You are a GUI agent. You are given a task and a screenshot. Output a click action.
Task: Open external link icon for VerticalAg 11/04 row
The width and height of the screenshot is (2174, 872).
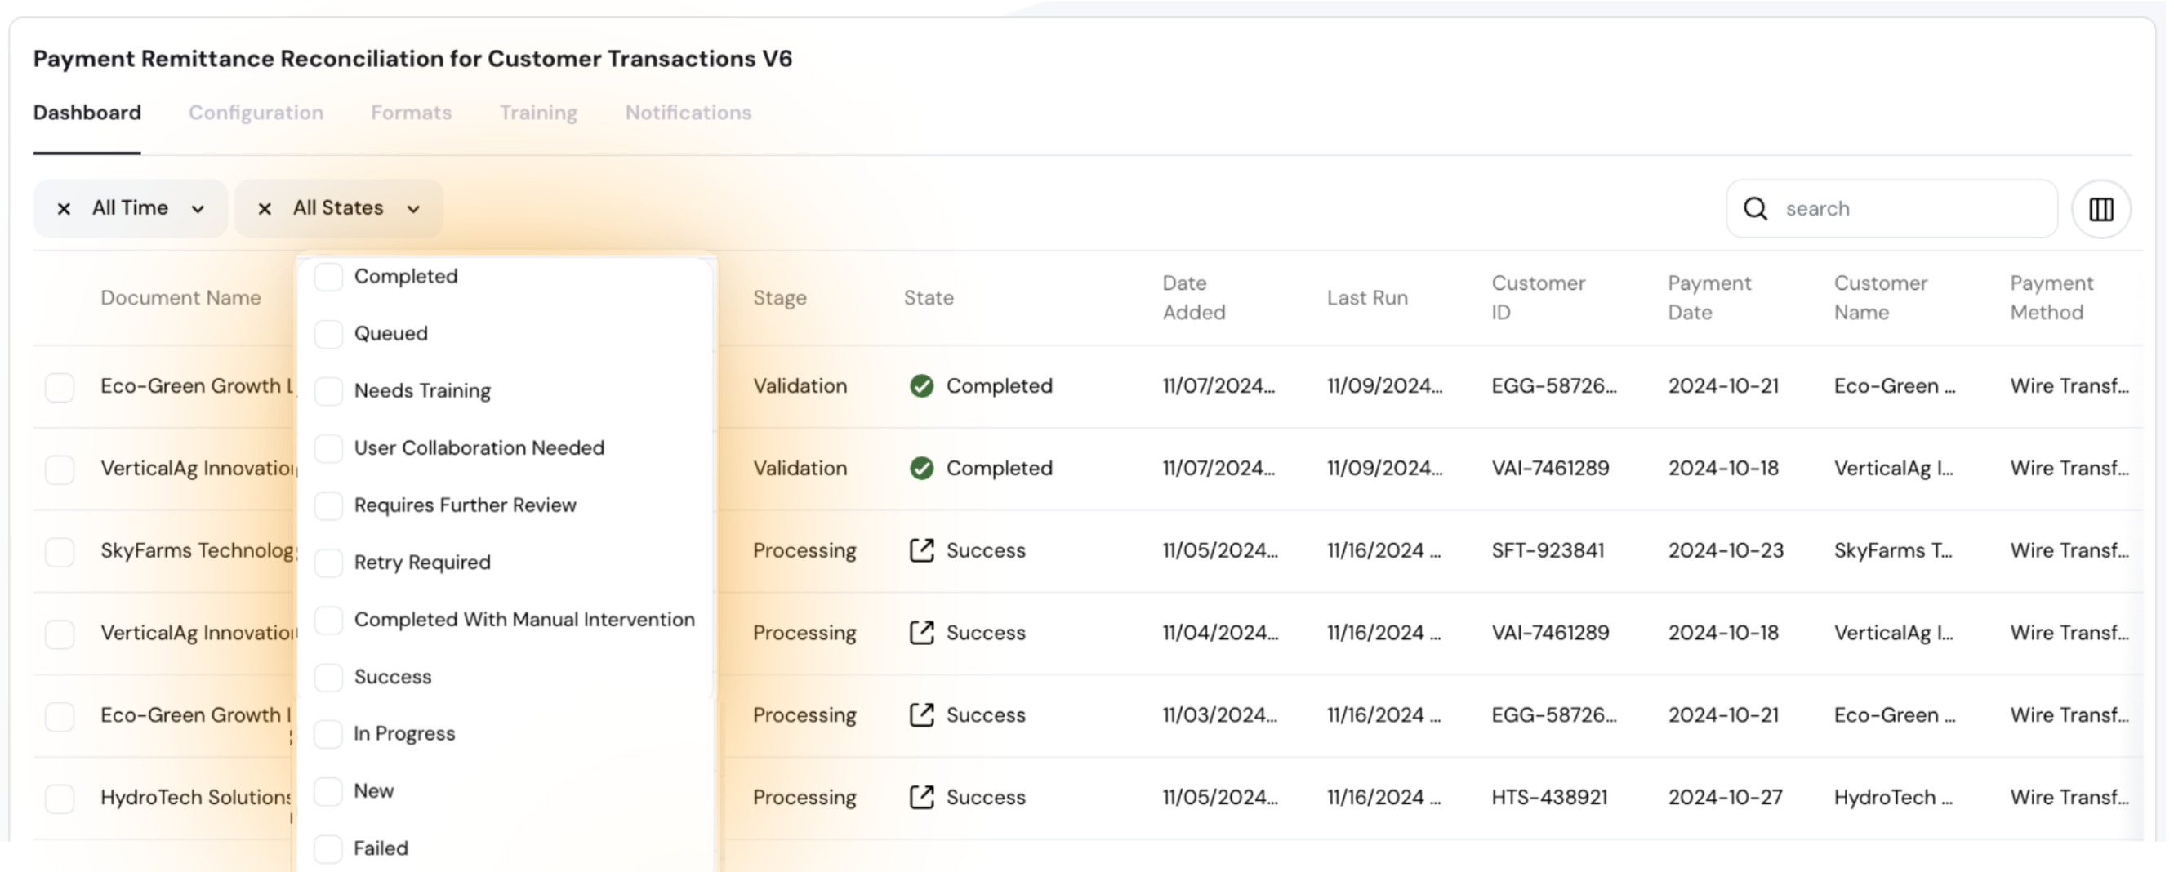click(x=921, y=632)
